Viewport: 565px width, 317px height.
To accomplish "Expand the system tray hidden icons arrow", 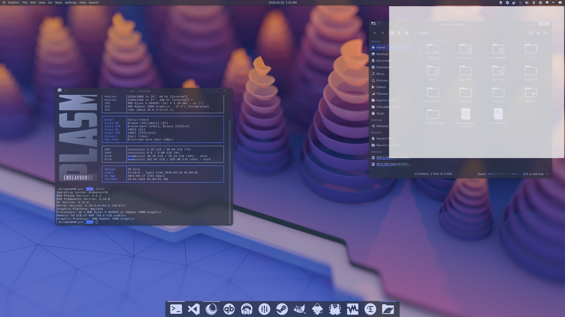I will point(553,3).
